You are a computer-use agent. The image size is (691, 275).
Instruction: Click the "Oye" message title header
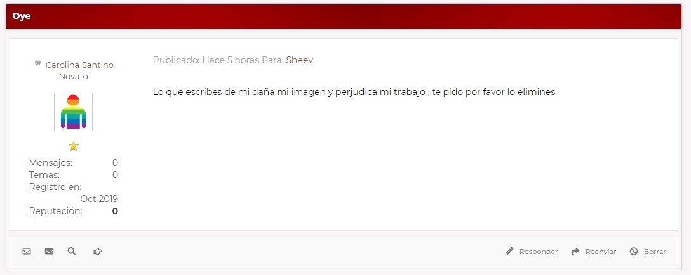pos(22,16)
